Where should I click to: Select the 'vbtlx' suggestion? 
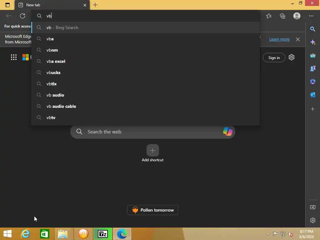tap(146, 84)
